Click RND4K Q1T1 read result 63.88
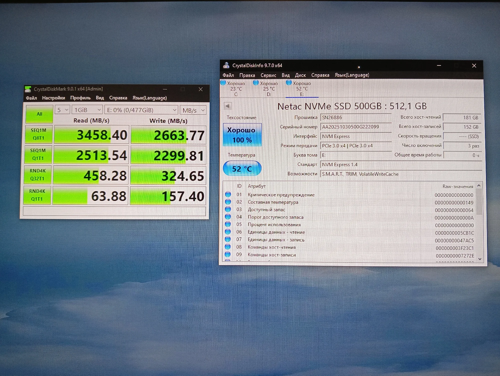This screenshot has width=500, height=376. coord(90,196)
